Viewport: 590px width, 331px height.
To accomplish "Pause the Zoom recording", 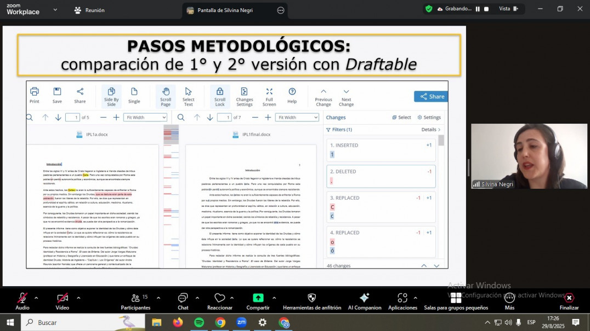I will pos(478,9).
